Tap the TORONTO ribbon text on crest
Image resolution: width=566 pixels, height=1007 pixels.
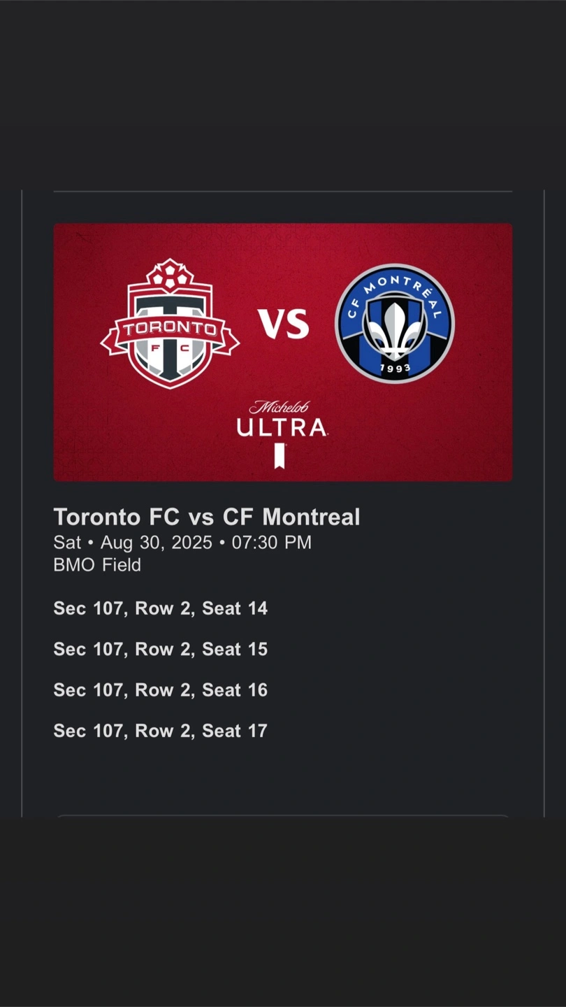[170, 327]
